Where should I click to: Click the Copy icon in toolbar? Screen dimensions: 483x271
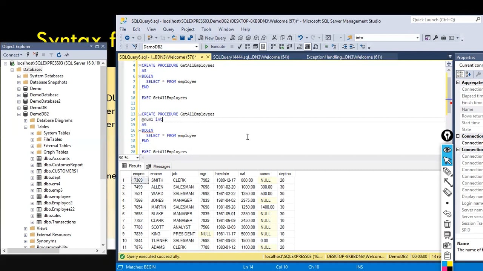(282, 38)
